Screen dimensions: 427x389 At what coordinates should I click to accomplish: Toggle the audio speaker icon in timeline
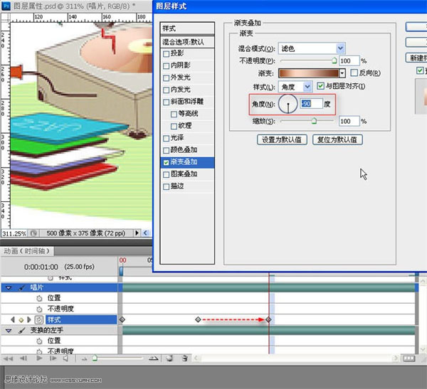click(66, 359)
